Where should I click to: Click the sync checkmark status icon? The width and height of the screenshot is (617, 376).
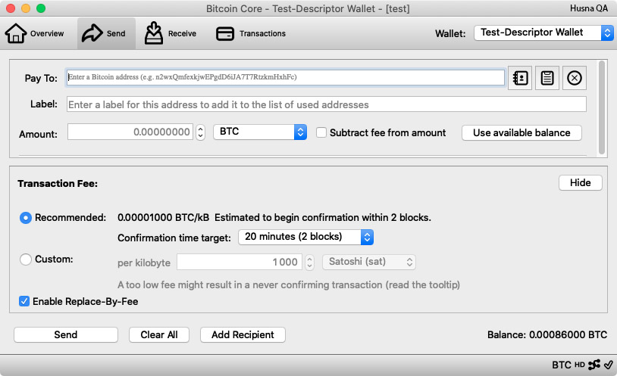tap(609, 365)
